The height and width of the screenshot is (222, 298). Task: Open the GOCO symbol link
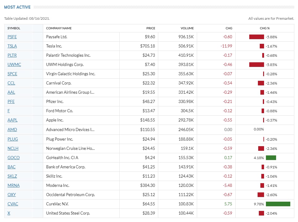[x=14, y=158]
